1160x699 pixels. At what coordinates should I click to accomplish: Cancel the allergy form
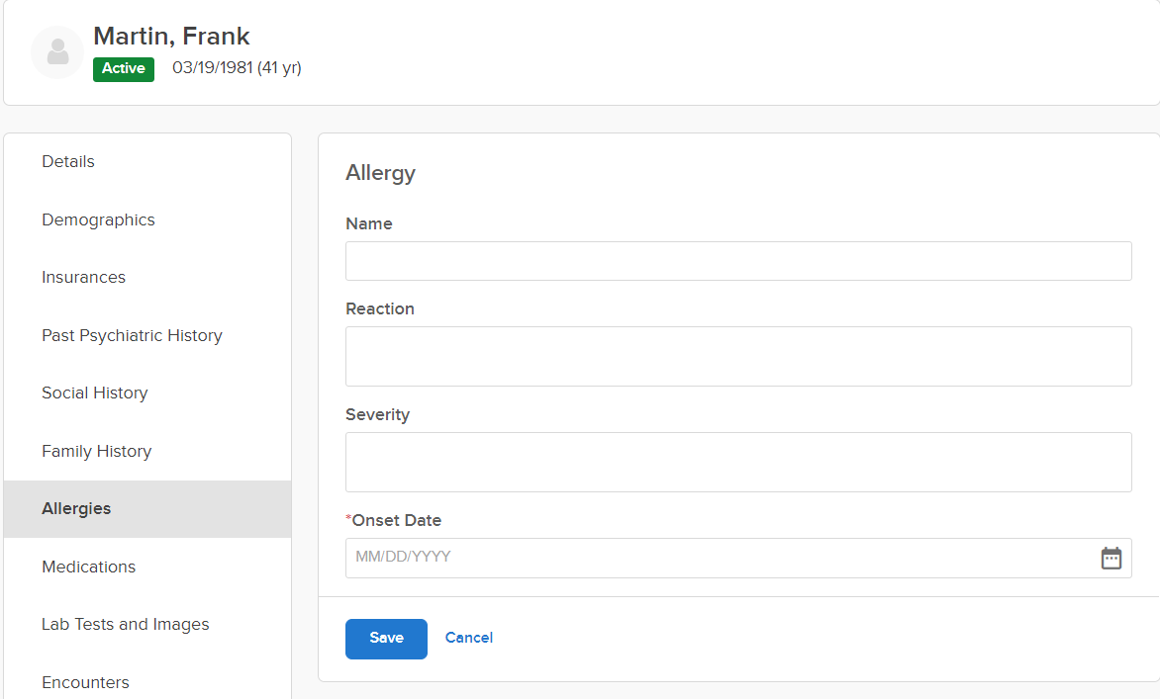(469, 638)
